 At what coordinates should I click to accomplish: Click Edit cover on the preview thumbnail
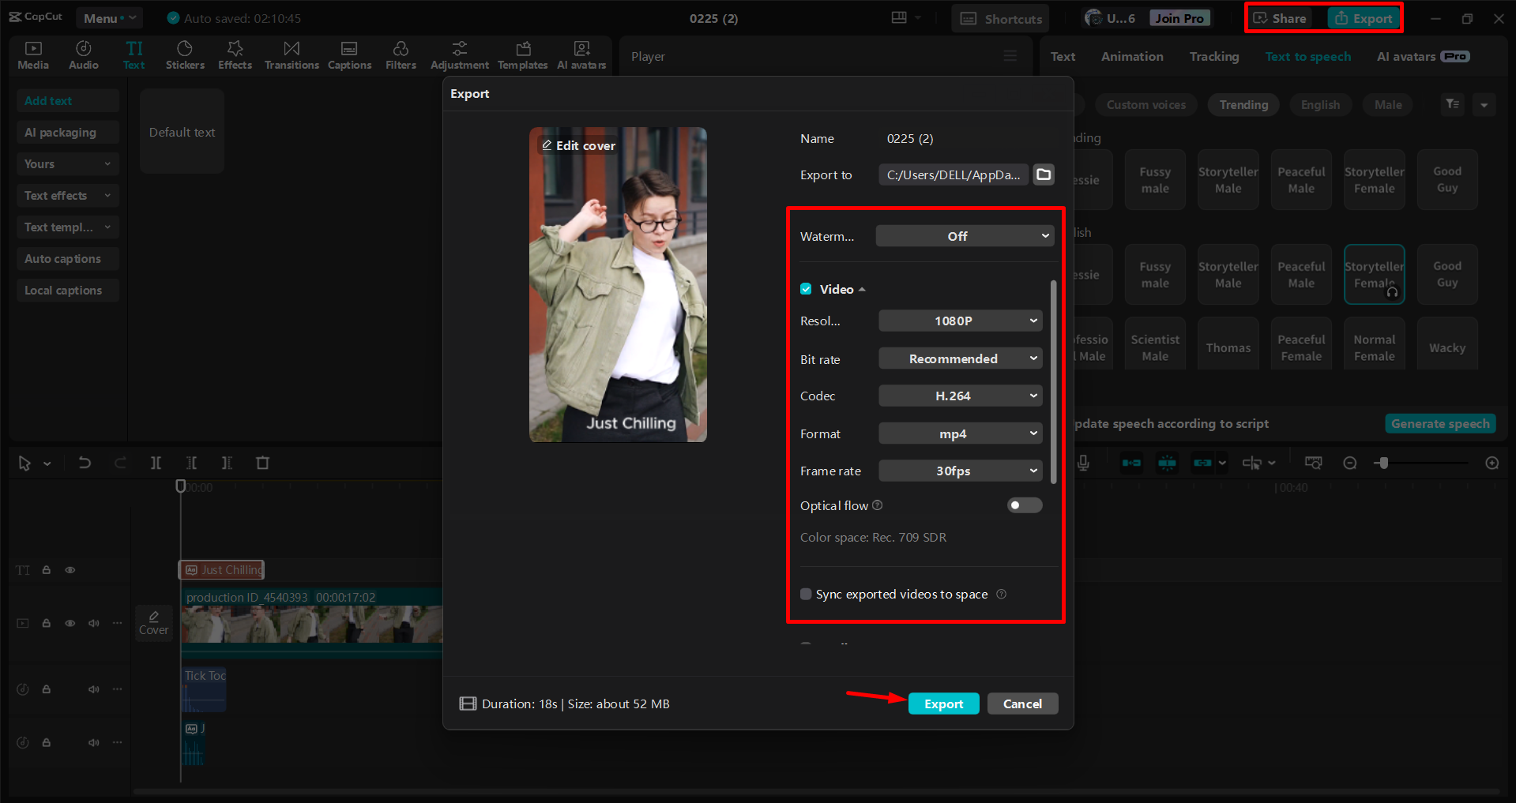point(578,145)
